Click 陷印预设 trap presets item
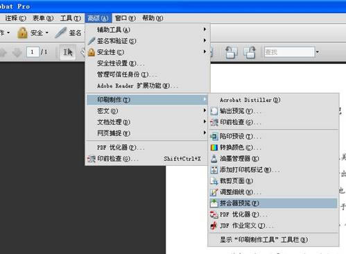The height and width of the screenshot is (254, 346). pyautogui.click(x=273, y=136)
